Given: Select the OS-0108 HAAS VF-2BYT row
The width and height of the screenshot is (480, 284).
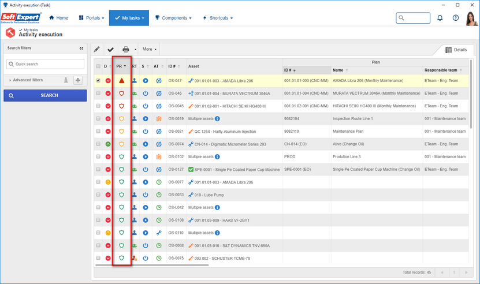Looking at the screenshot, I should [x=281, y=220].
